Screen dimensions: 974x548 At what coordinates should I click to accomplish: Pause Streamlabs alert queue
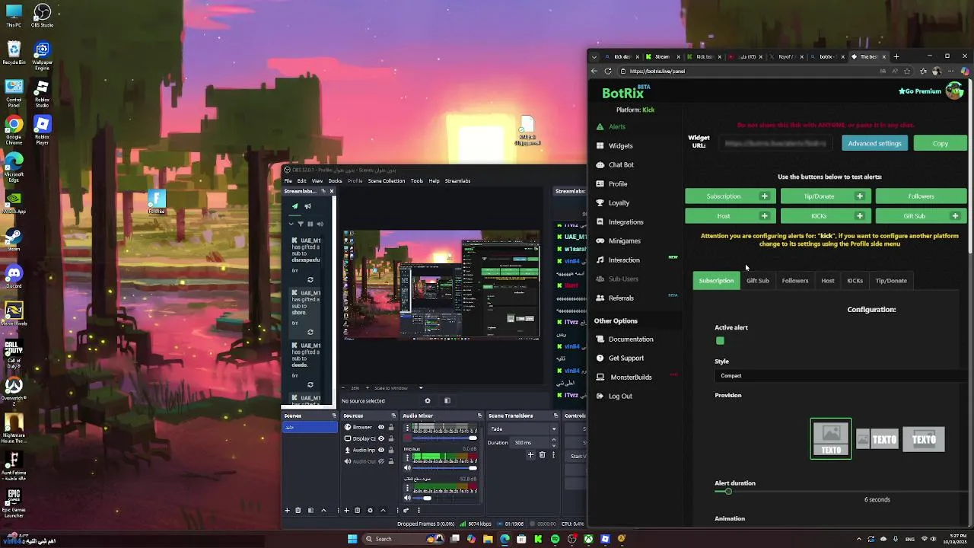[x=310, y=224]
